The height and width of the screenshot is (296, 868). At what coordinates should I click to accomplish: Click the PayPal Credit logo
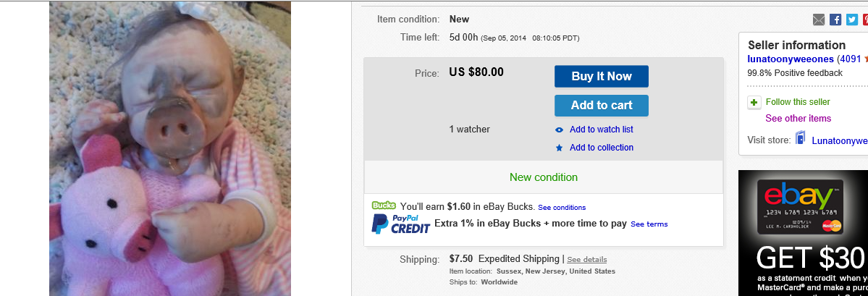tap(400, 224)
